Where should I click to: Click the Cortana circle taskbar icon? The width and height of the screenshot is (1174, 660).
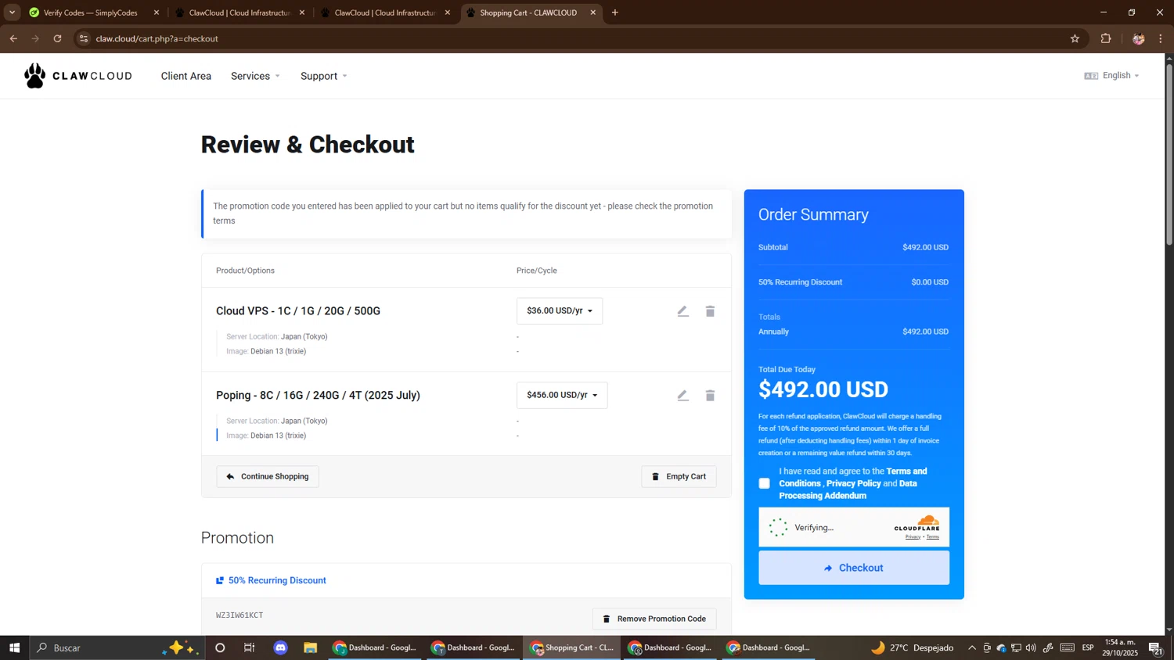point(220,647)
